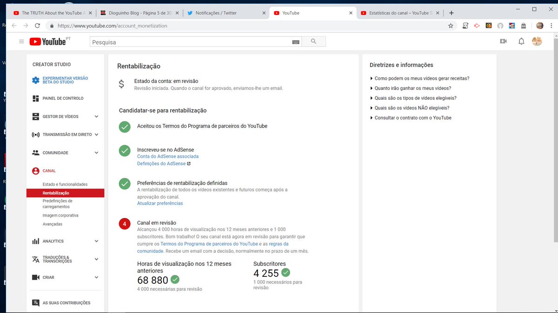Open the Definições do AdSense link
This screenshot has height=313, width=558.
(164, 164)
